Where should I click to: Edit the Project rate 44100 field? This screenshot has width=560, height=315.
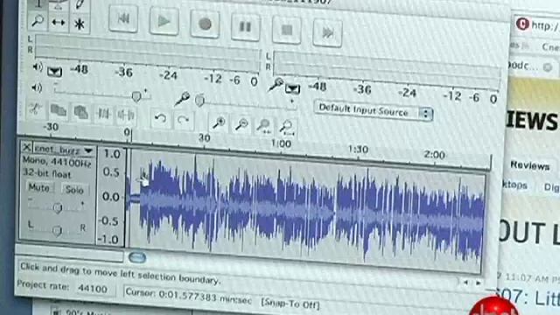[94, 289]
